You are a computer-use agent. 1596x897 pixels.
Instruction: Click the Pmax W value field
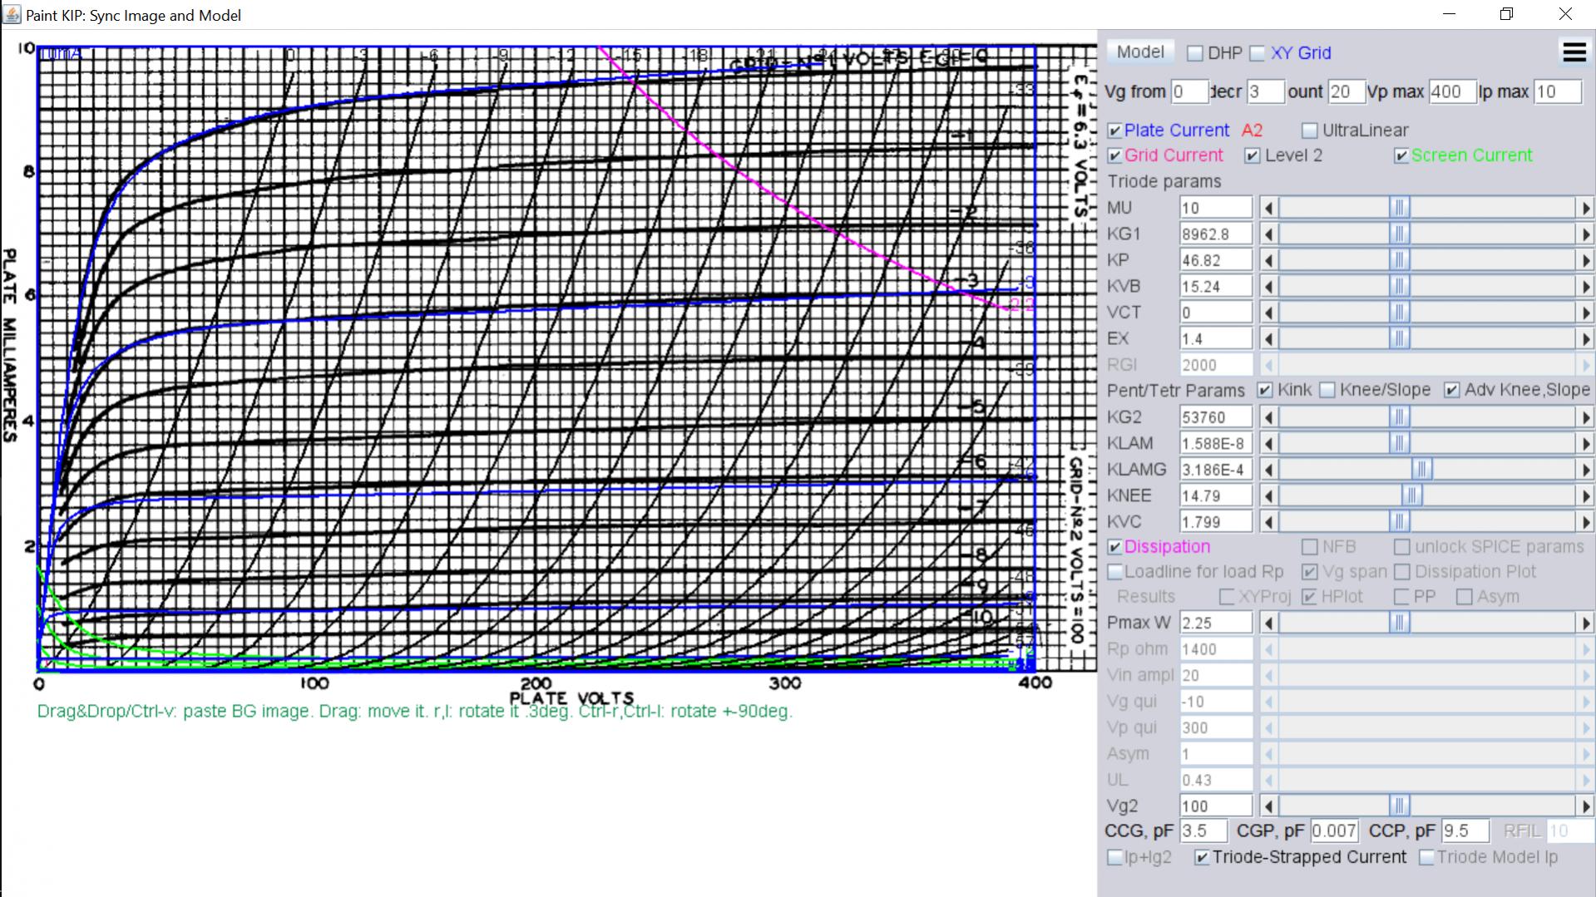tap(1216, 623)
